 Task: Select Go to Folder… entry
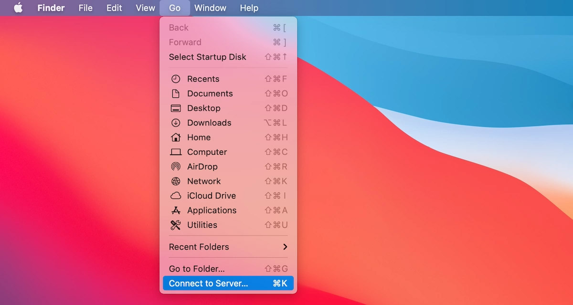228,269
